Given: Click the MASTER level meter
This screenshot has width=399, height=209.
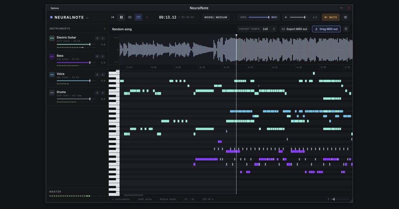Looking at the screenshot, I should [77, 196].
